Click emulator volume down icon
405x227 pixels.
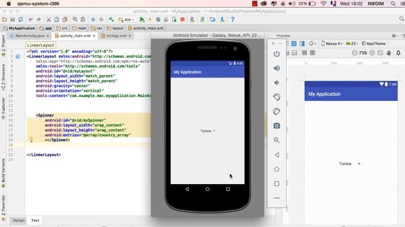coord(277,83)
